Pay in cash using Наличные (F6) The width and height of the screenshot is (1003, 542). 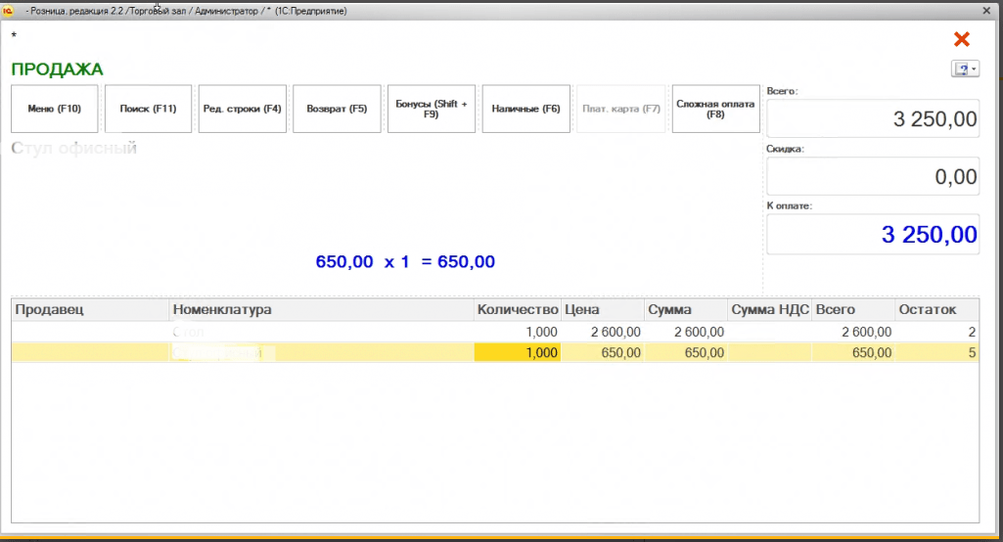click(525, 109)
